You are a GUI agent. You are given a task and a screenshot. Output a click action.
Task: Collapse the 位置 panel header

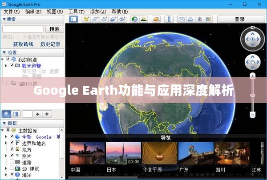32,52
